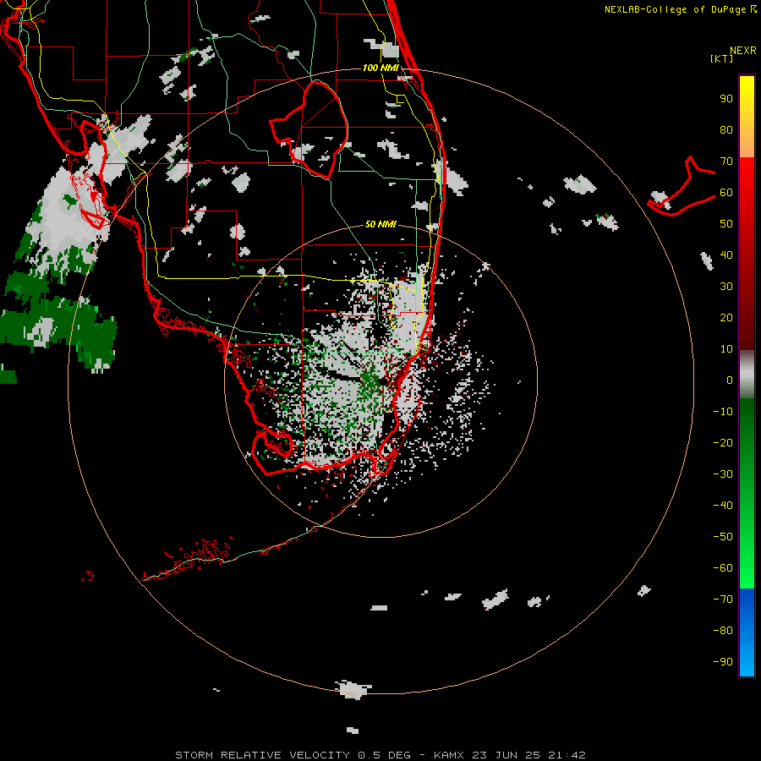Click the [KT] units label
The height and width of the screenshot is (761, 761).
click(722, 58)
